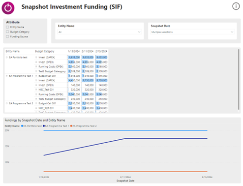Select the 2/15/2024 column header

[101, 51]
